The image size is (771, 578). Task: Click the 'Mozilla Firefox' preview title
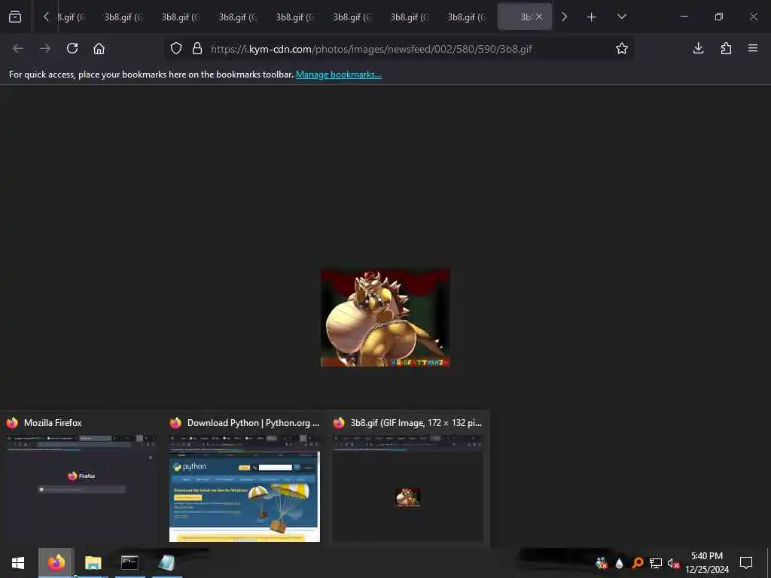tap(53, 423)
